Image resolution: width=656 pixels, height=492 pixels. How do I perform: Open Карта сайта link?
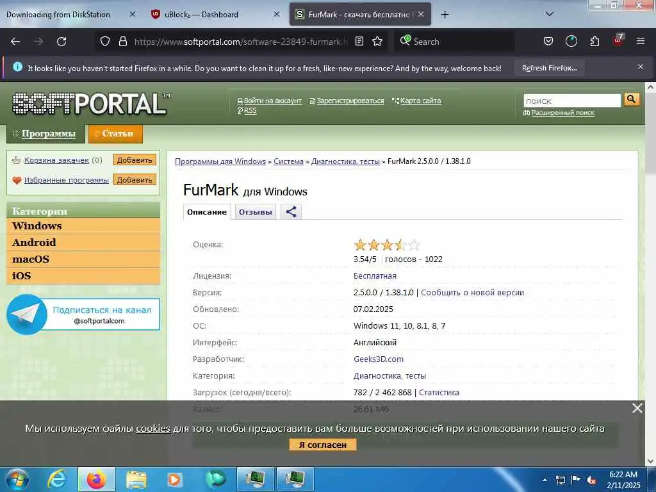[x=420, y=101]
